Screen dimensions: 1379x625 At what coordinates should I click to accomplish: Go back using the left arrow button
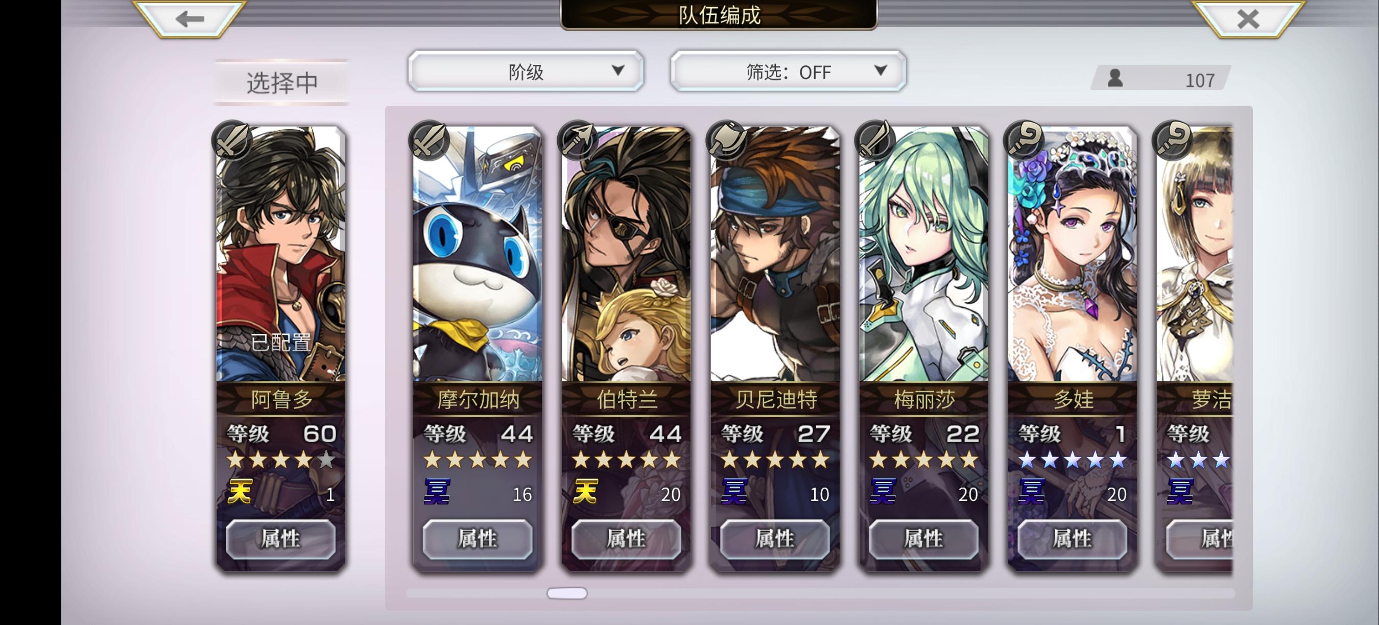click(189, 19)
